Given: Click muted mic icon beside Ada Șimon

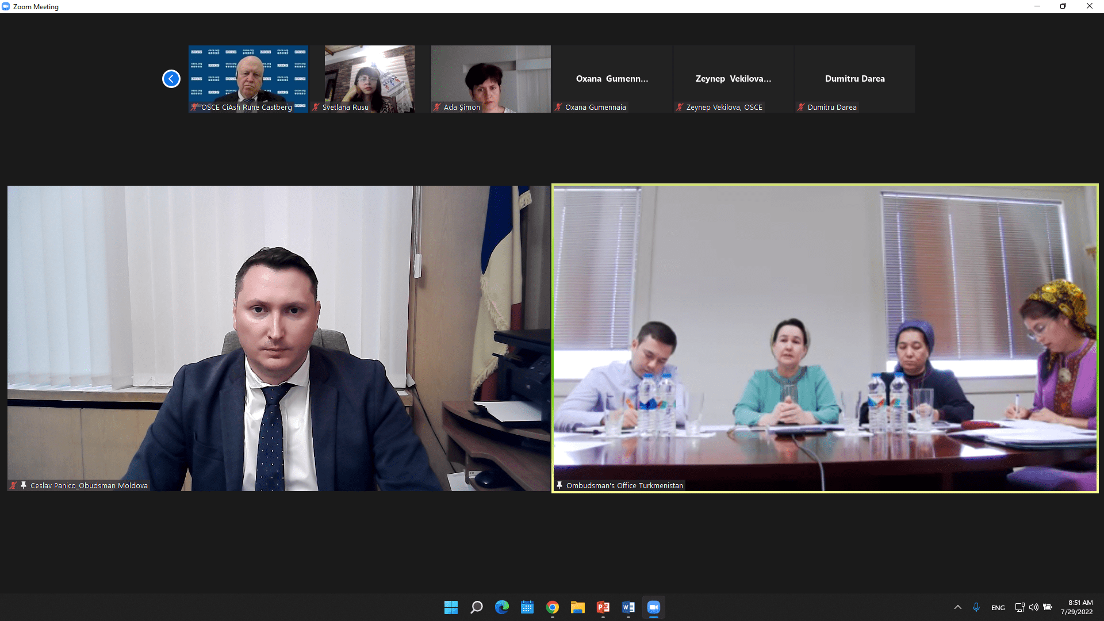Looking at the screenshot, I should [x=437, y=107].
